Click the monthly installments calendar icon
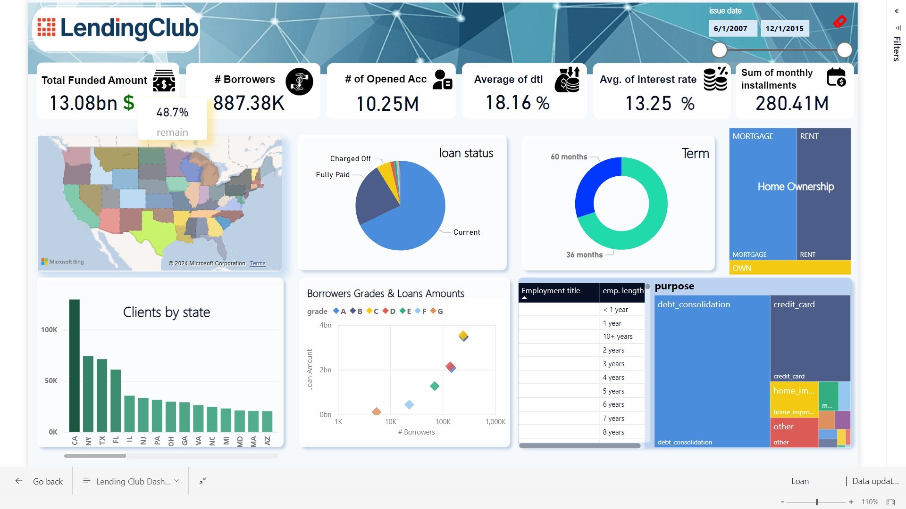This screenshot has width=906, height=509. 836,77
